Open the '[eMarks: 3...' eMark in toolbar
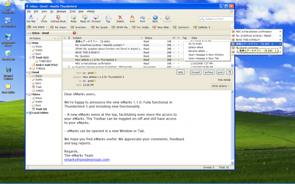 tap(203, 27)
